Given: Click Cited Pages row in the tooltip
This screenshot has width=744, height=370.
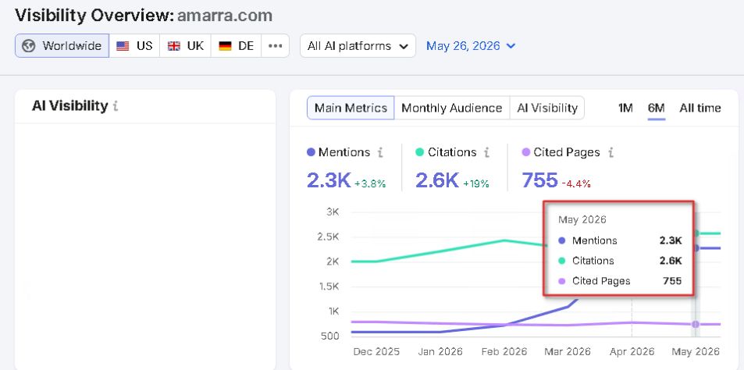Looking at the screenshot, I should [620, 281].
